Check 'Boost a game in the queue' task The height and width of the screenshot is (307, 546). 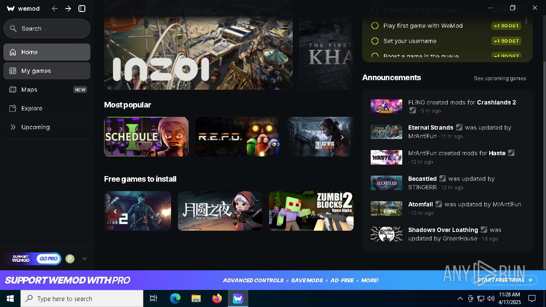pyautogui.click(x=375, y=56)
